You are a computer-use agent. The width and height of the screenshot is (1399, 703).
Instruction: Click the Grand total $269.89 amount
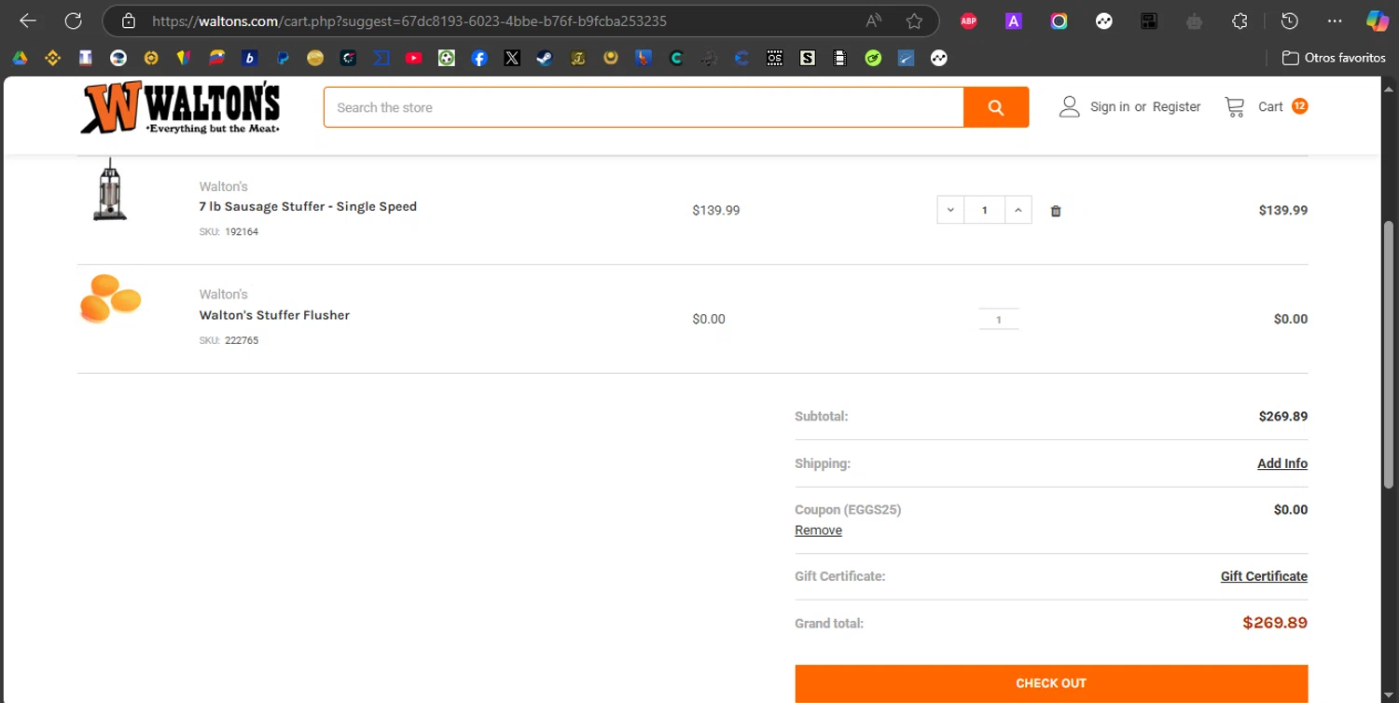pyautogui.click(x=1275, y=623)
